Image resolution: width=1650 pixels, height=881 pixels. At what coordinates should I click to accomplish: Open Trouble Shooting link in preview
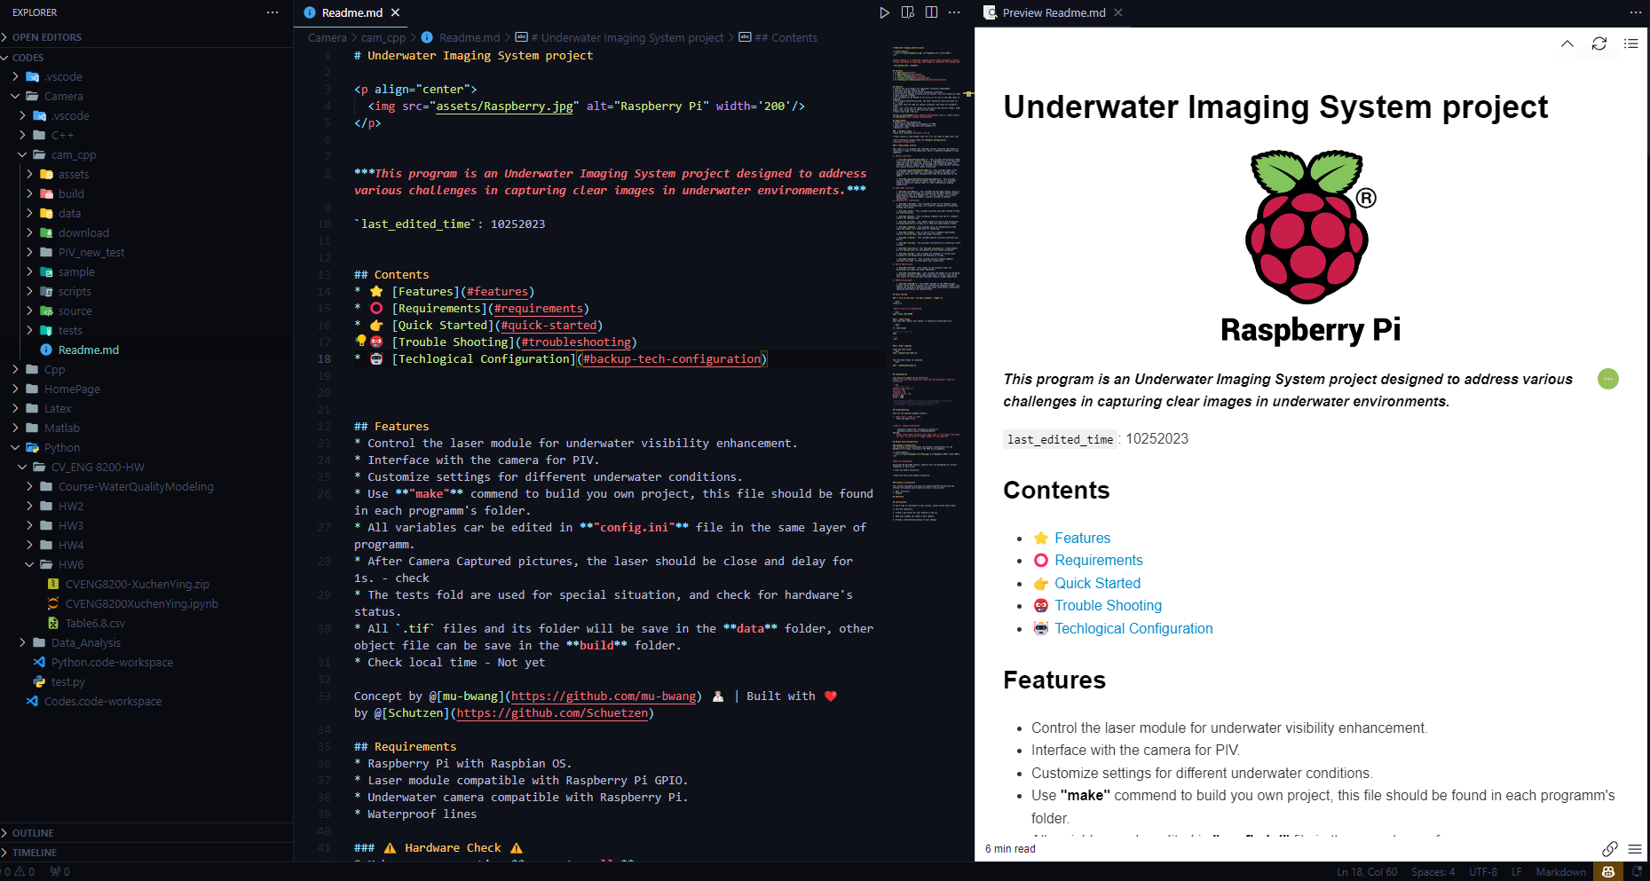pos(1108,605)
